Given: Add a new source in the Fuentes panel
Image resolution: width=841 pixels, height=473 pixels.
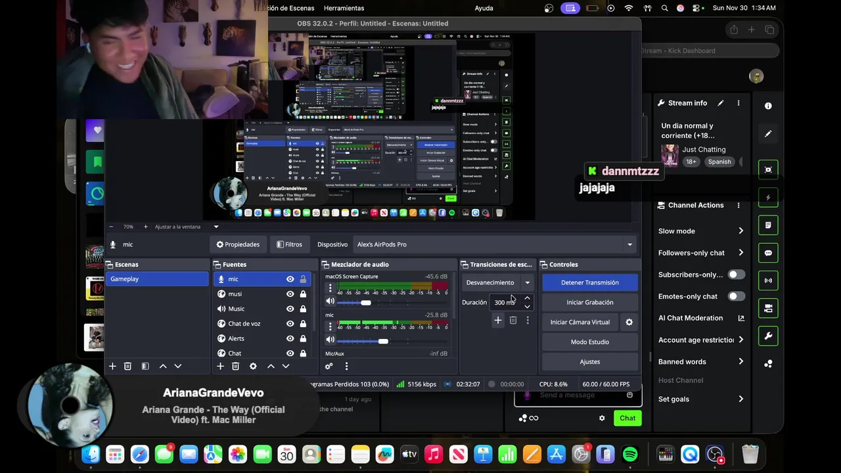Looking at the screenshot, I should [x=220, y=366].
